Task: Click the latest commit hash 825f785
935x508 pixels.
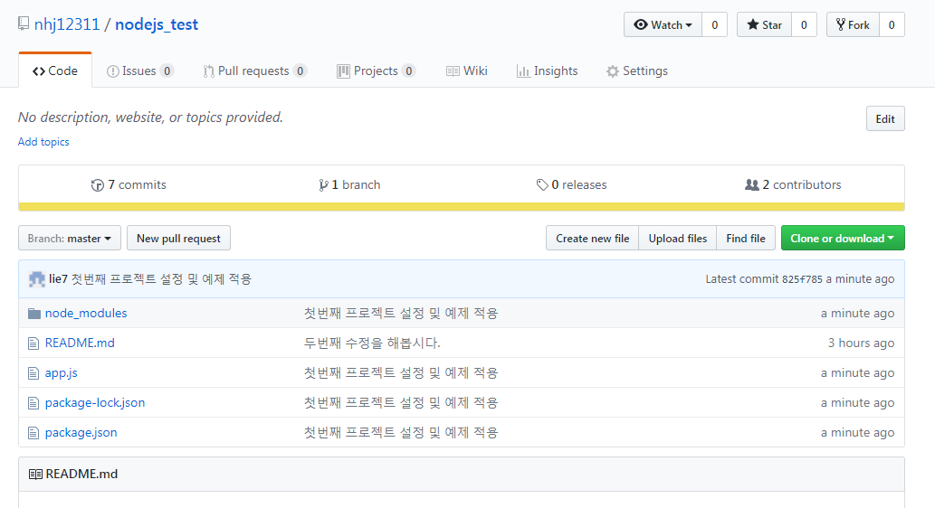Action: [x=802, y=279]
